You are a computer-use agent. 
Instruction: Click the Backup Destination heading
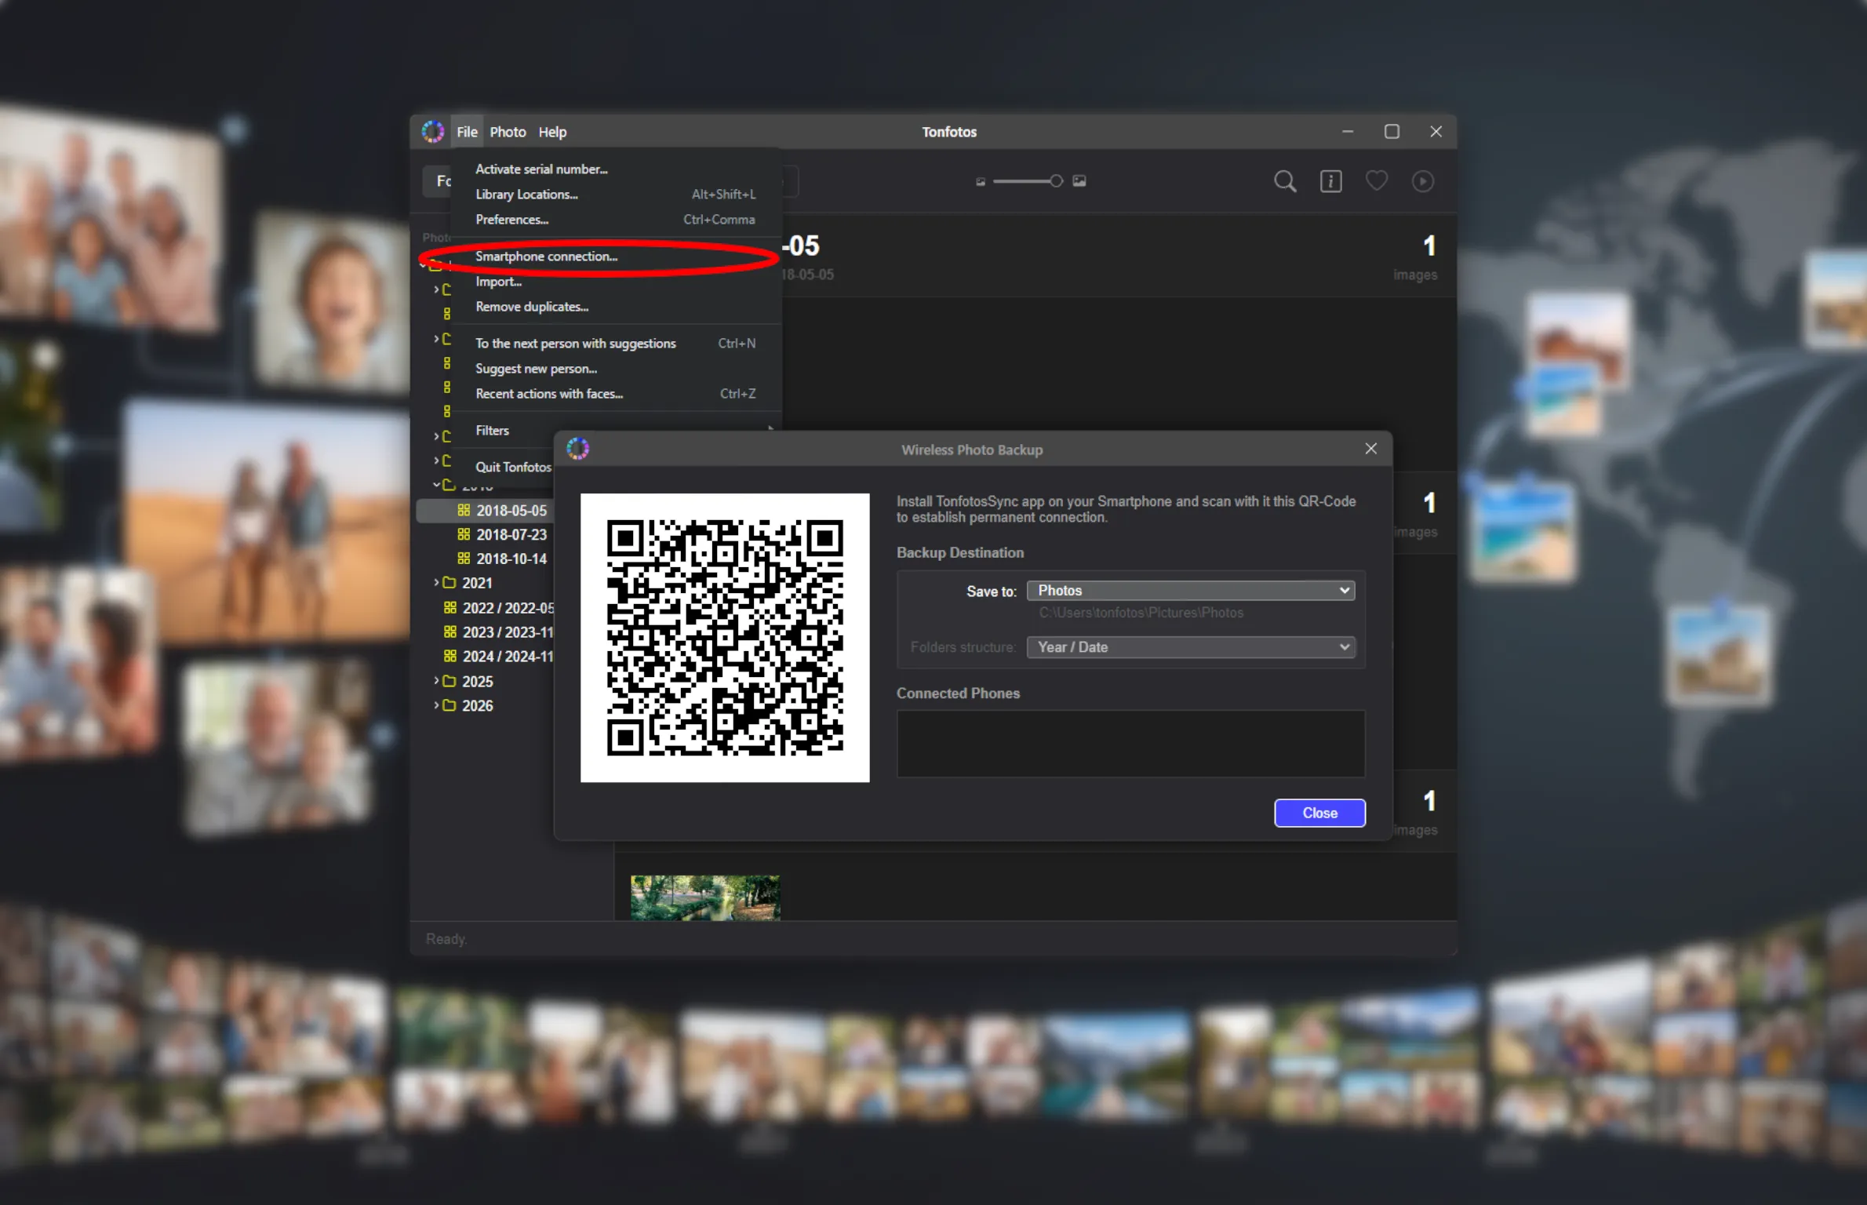(960, 552)
